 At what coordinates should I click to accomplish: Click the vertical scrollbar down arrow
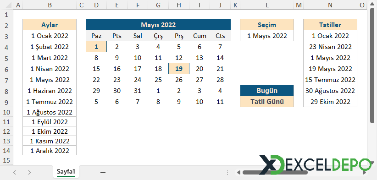coord(372,163)
